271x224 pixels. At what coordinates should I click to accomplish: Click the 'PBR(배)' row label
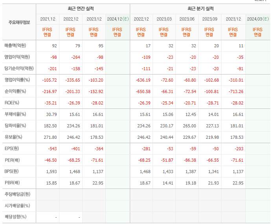coord(12,183)
